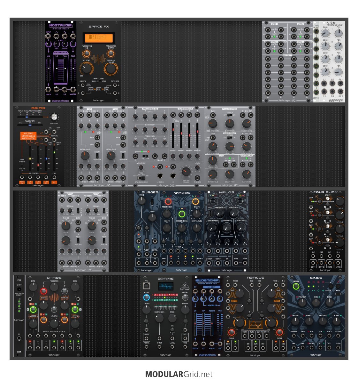Click the right CYCLE button on Abacus
This screenshot has height=381, width=358.
tap(279, 332)
